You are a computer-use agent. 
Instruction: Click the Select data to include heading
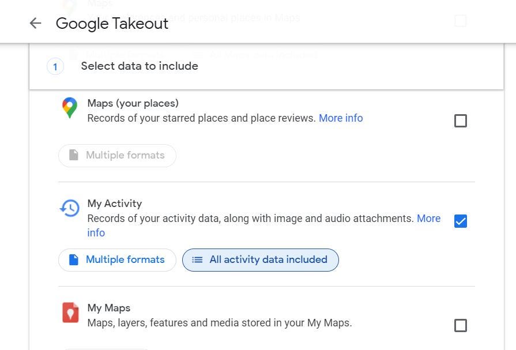140,66
